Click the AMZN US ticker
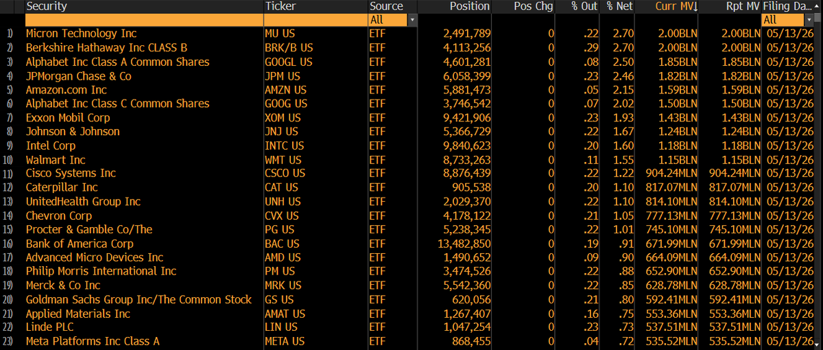823x350 pixels. point(285,90)
